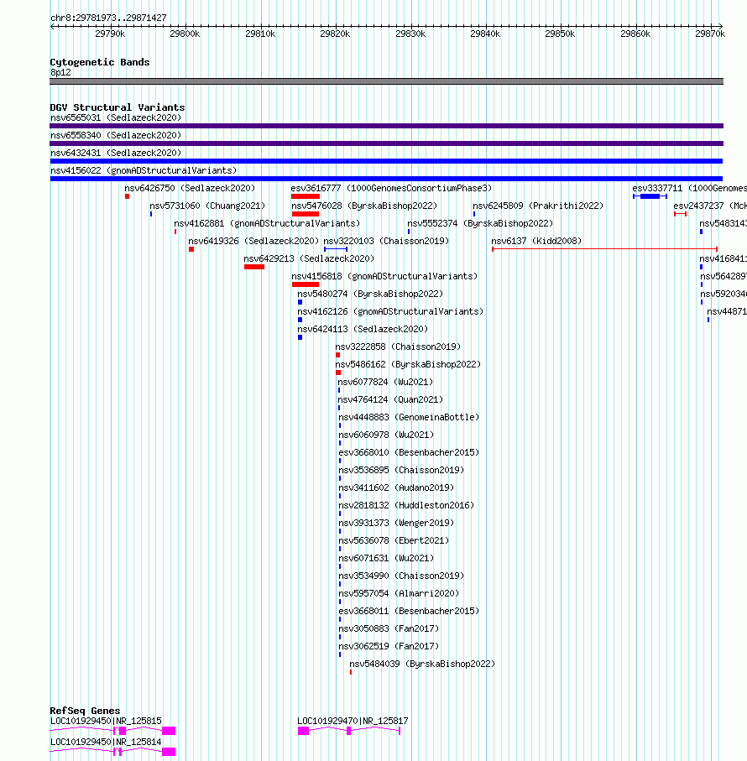Select the nsv4156818 red variant bar
Viewport: 747px width, 761px height.
pyautogui.click(x=306, y=284)
